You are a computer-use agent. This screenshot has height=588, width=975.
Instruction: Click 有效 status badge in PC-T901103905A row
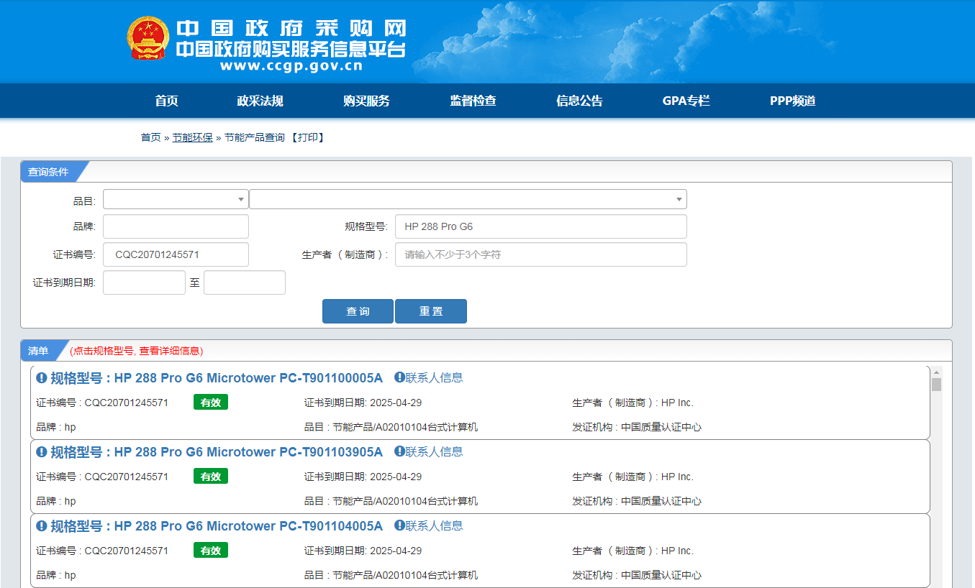[211, 477]
